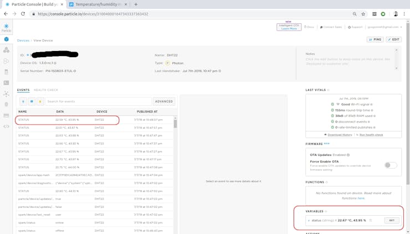The height and width of the screenshot is (234, 410).
Task: Click the PING button
Action: pos(375,39)
